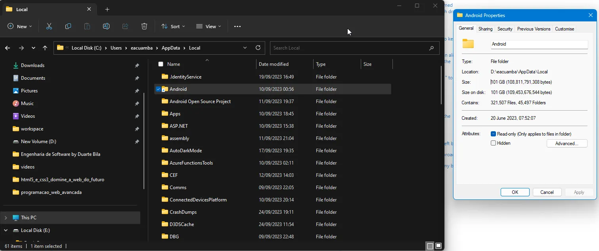Screen dimensions: 599x251
Task: Open the Sort dropdown menu
Action: click(x=173, y=27)
